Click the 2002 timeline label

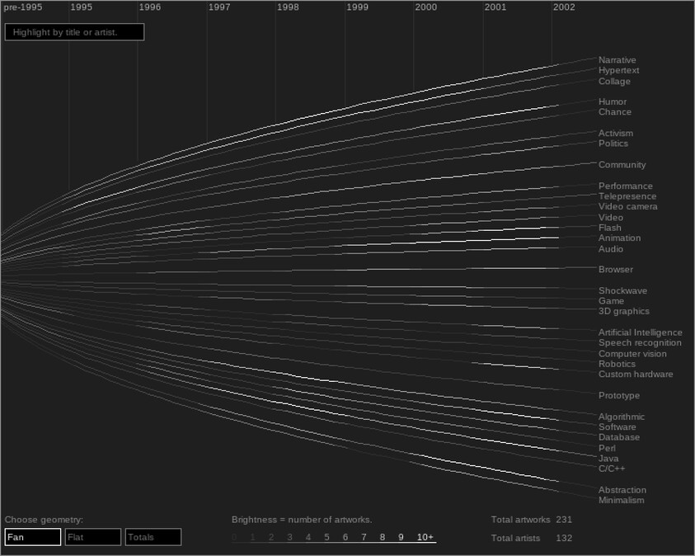[x=564, y=7]
